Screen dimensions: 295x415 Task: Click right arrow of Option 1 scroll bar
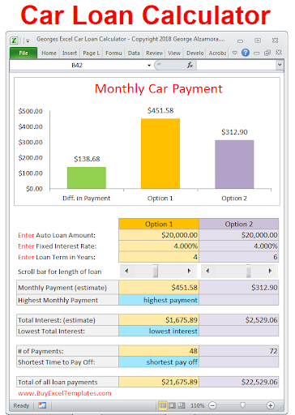pos(189,271)
